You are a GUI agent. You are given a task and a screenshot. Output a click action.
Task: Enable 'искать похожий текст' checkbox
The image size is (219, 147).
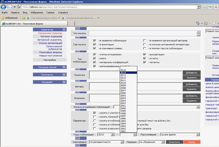click(x=95, y=117)
